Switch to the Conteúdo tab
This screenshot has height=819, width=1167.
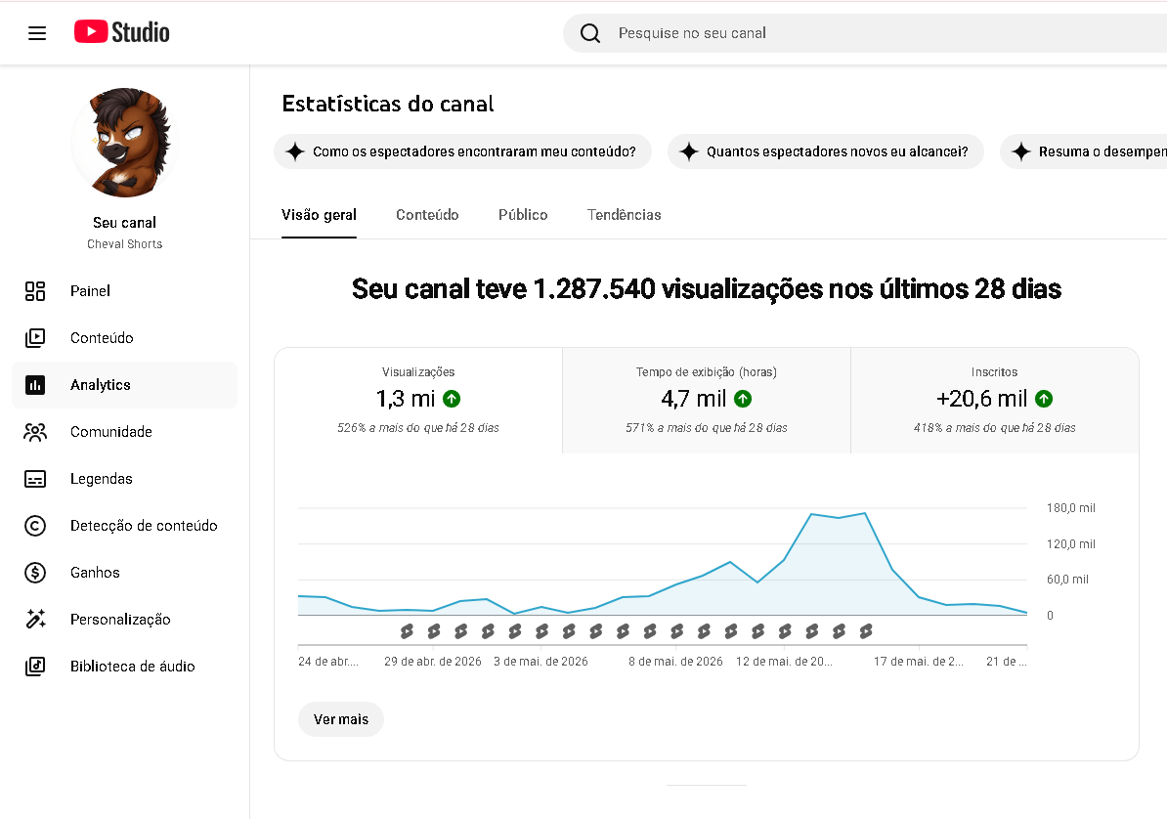click(x=427, y=215)
